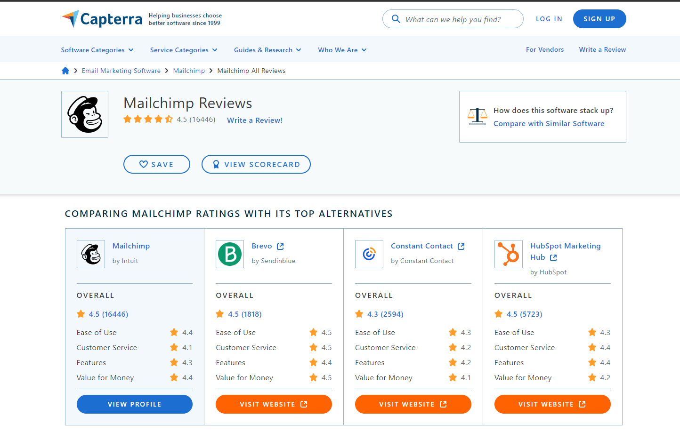
Task: Click the Write a Review! link
Action: click(x=255, y=120)
